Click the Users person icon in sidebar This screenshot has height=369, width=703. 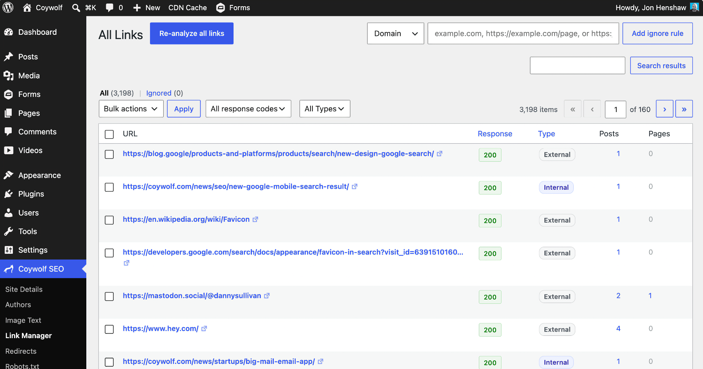pos(9,212)
